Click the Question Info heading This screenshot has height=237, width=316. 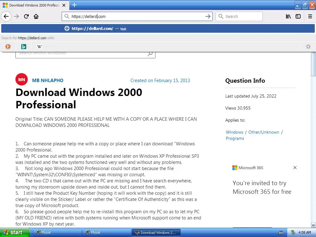click(245, 81)
